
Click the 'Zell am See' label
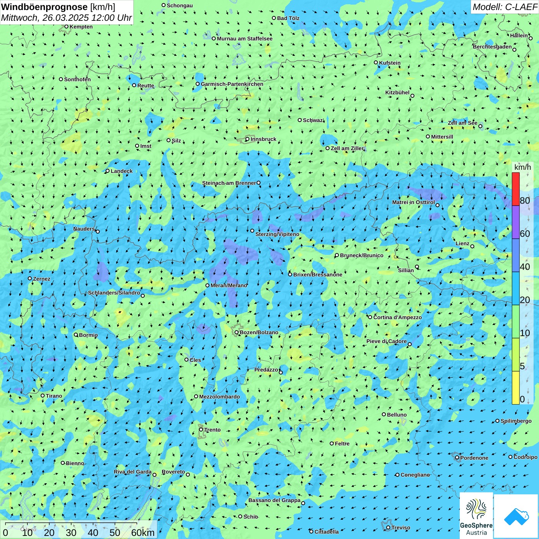pyautogui.click(x=462, y=123)
